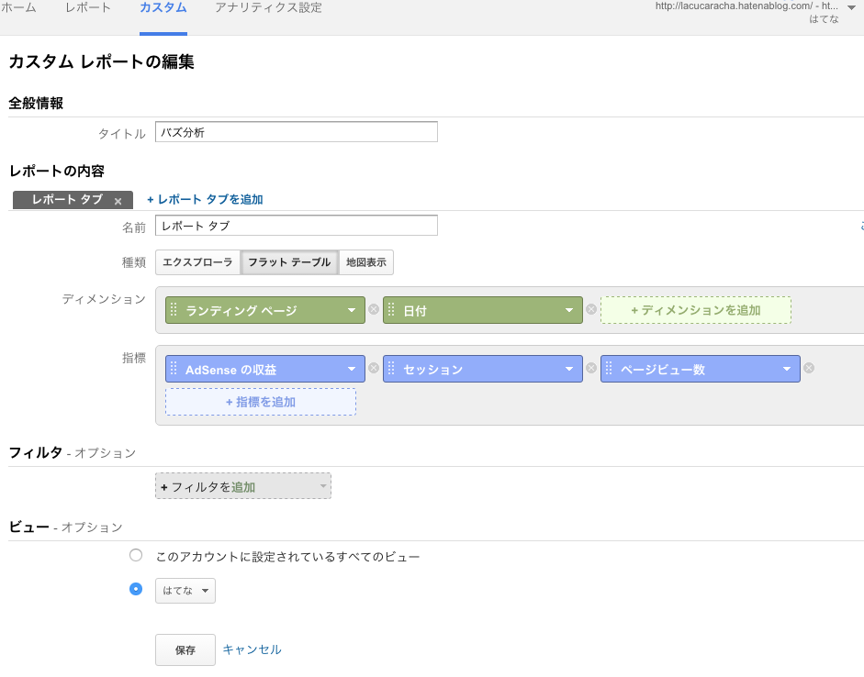Image resolution: width=864 pixels, height=677 pixels.
Task: Remove the セッション metric
Action: 591,369
